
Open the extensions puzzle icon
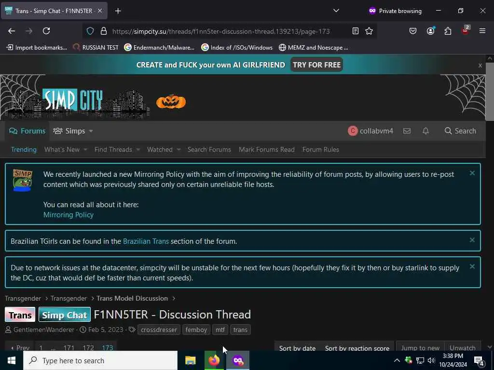tap(448, 31)
